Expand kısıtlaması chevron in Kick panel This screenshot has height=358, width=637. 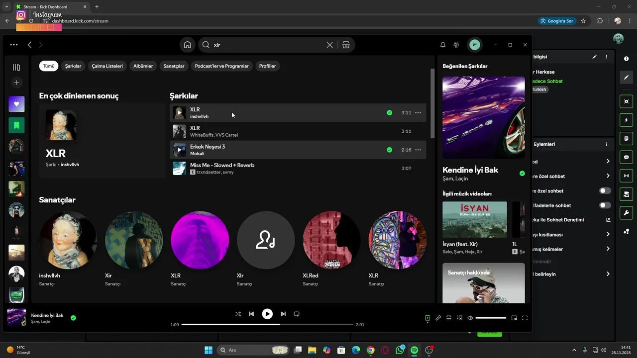pyautogui.click(x=608, y=234)
